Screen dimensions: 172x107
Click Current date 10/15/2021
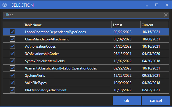point(151,32)
